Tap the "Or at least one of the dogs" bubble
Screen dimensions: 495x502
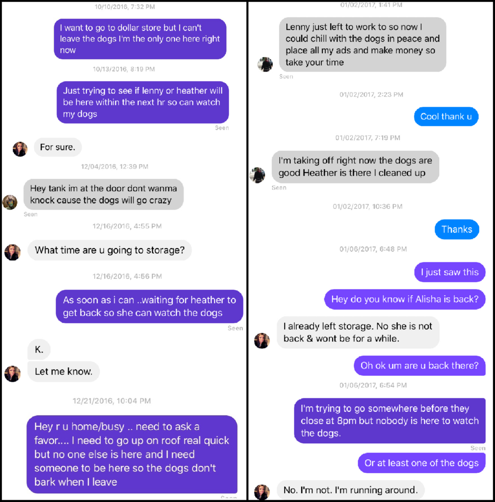[421, 463]
